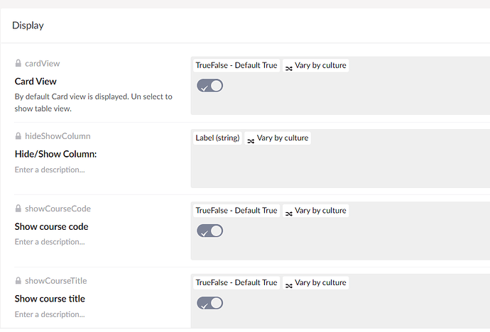490x332 pixels.
Task: Click shuffle icon in Show course title's Vary by culture
Action: click(289, 285)
